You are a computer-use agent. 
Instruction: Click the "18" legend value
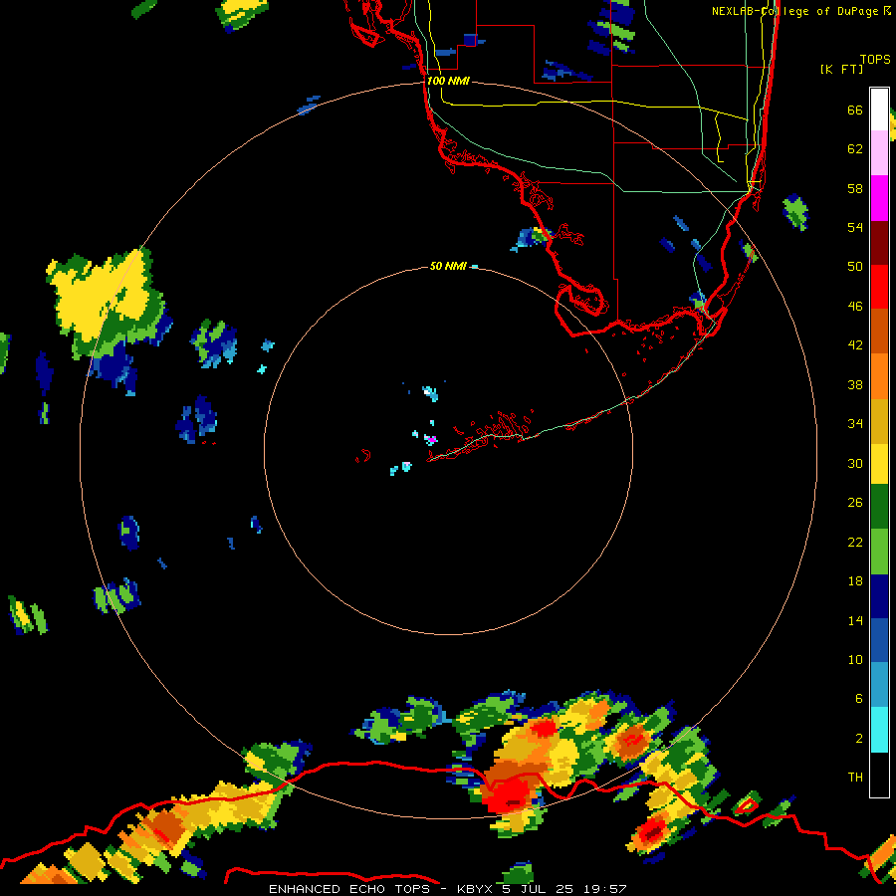(855, 581)
